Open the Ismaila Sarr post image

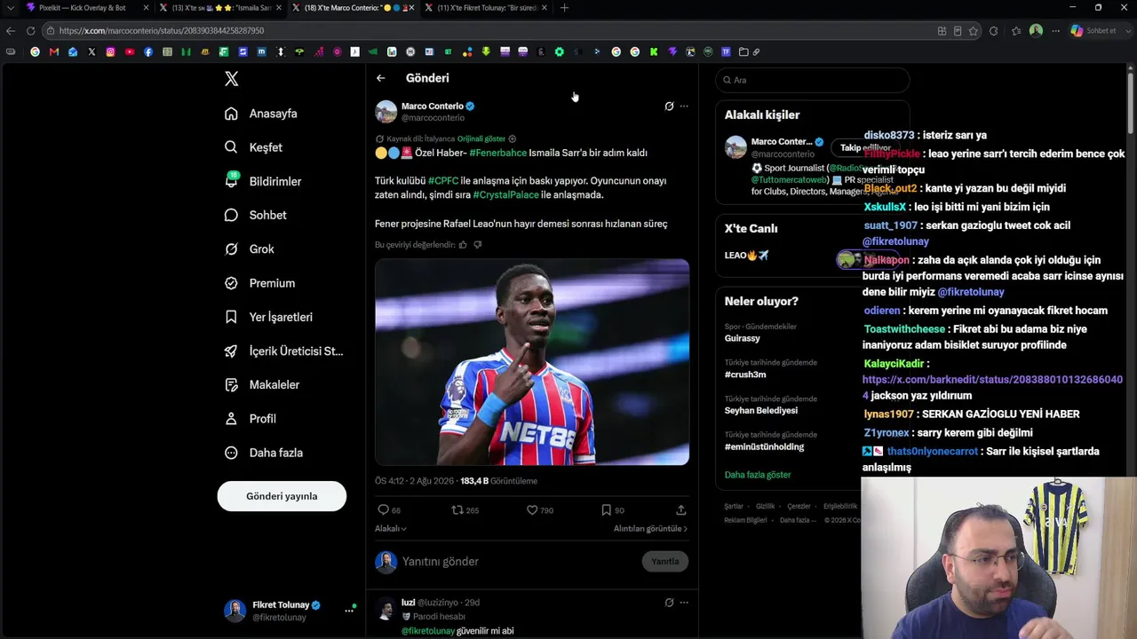tap(532, 362)
